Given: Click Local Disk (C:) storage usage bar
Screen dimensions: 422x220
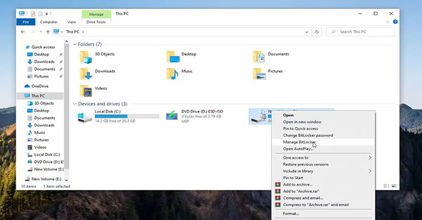Looking at the screenshot, I should [x=127, y=117].
